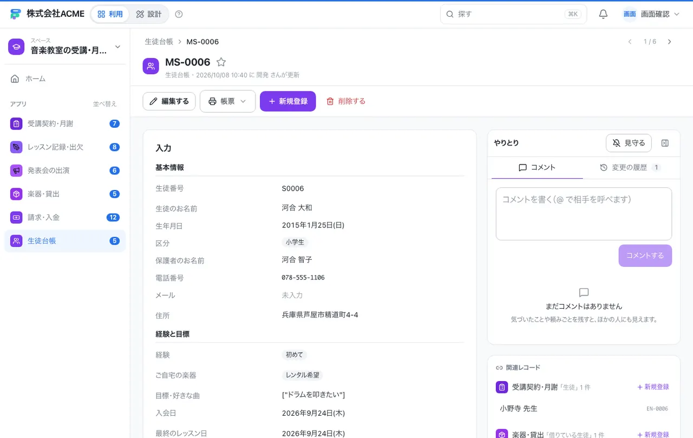Select 生徒台帳 app in sidebar
Screen dimensions: 693x438
(x=65, y=241)
